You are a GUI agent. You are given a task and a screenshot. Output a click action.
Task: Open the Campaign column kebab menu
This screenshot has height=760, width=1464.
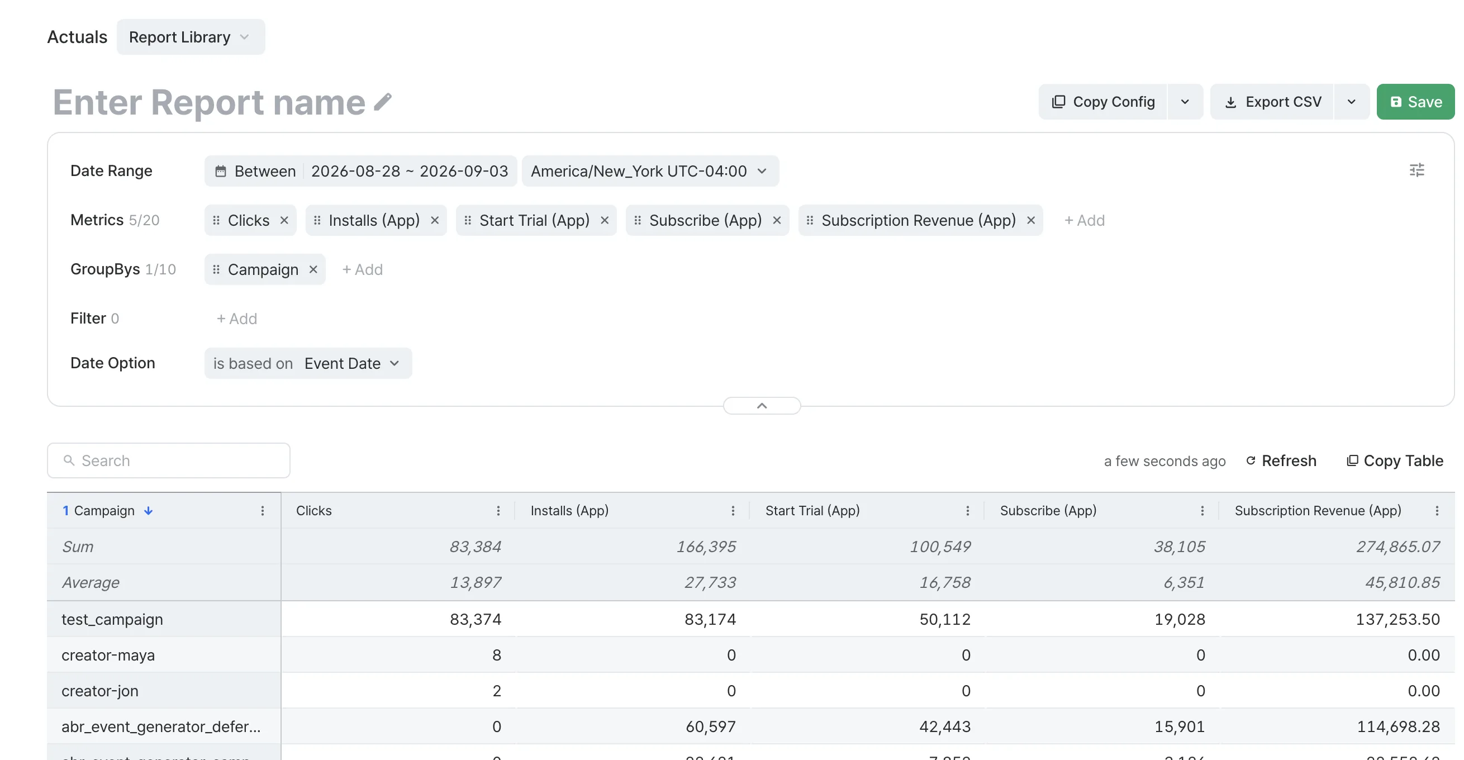[263, 510]
